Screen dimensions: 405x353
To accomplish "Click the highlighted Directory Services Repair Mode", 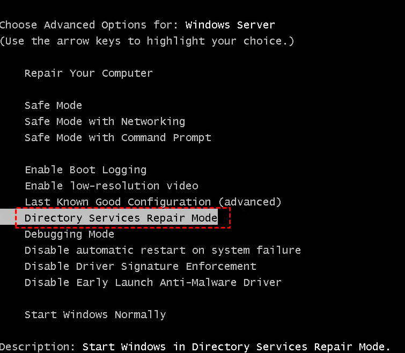I will [121, 218].
